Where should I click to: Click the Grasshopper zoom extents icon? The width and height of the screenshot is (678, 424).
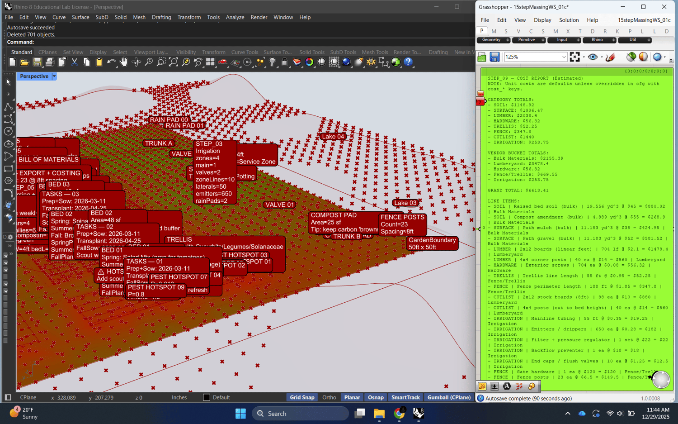point(574,57)
